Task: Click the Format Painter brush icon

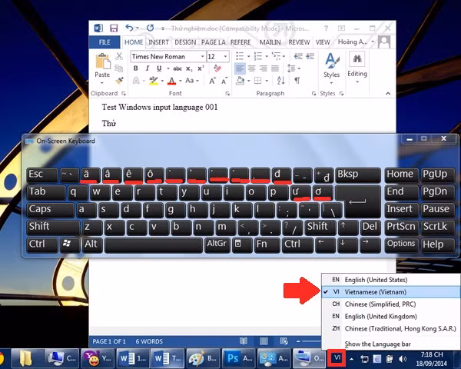Action: (x=119, y=81)
